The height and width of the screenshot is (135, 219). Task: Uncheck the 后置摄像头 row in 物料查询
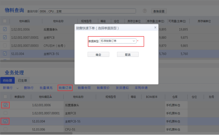tap(5, 29)
